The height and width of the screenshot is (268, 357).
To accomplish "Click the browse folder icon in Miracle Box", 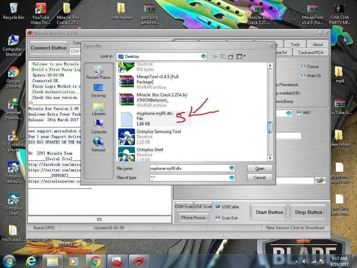I will 320,180.
